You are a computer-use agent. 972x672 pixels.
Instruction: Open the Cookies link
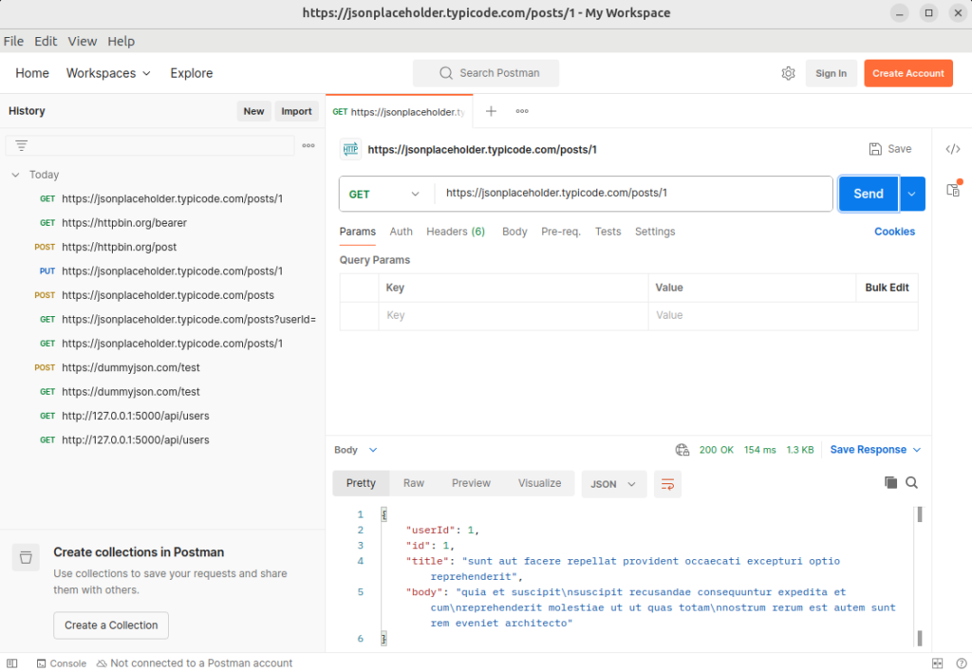[x=894, y=232]
